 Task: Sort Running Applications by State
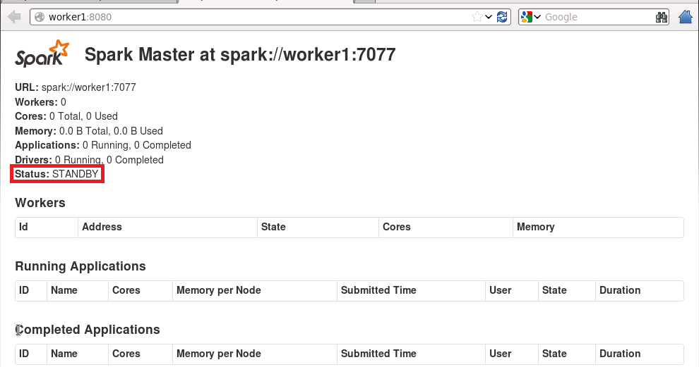567,290
